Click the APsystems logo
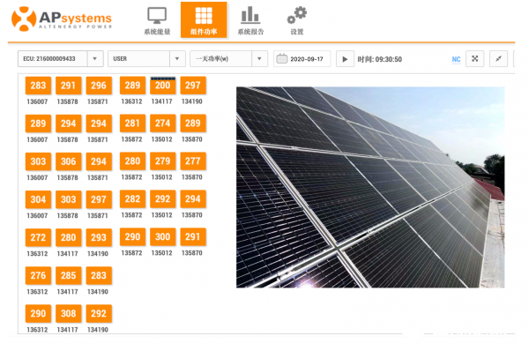The image size is (529, 344). click(62, 19)
